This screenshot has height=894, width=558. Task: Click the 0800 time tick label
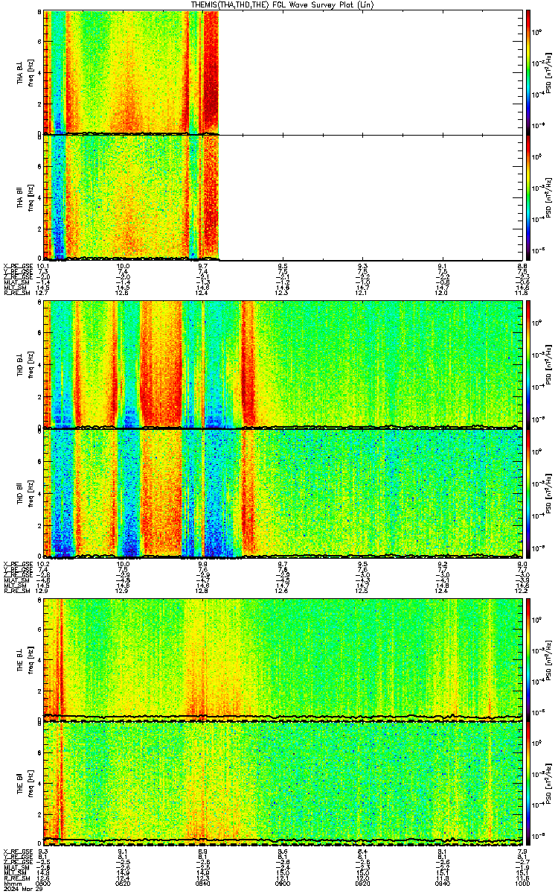point(43,883)
